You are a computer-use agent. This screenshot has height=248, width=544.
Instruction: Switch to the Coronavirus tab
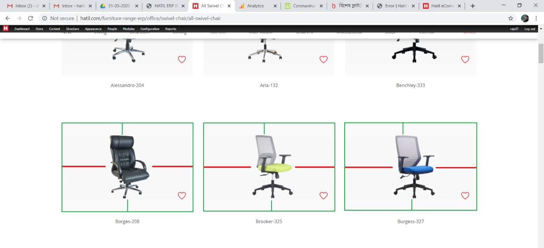(x=303, y=6)
